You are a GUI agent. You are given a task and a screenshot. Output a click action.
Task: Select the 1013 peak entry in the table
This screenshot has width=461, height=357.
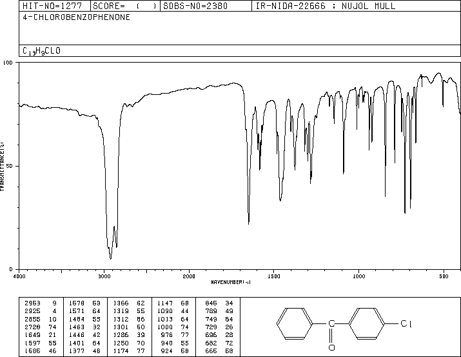click(173, 319)
